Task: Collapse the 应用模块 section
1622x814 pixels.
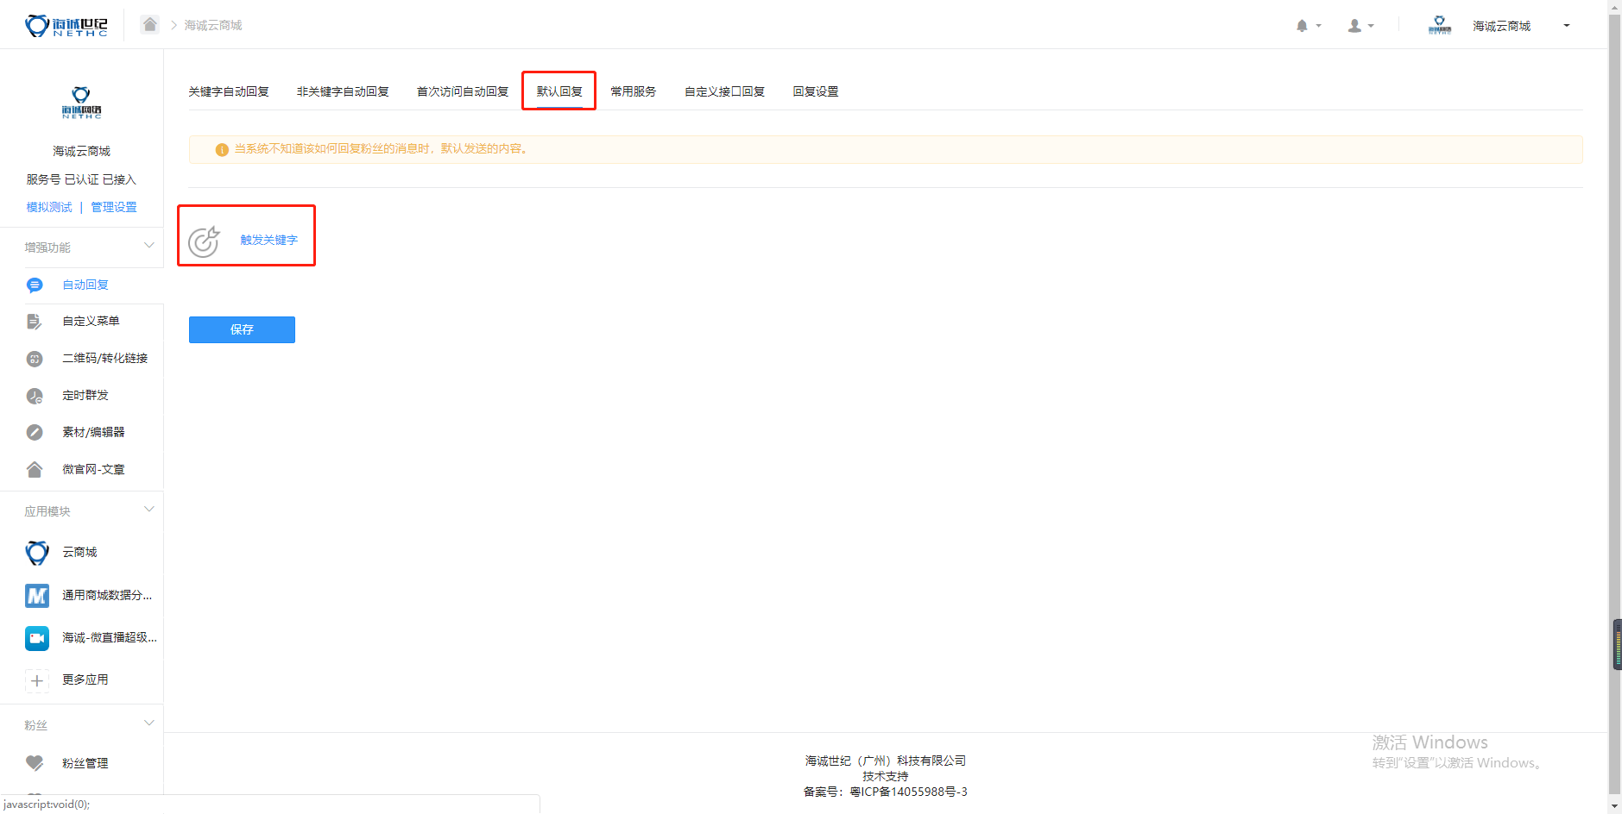Action: (149, 510)
